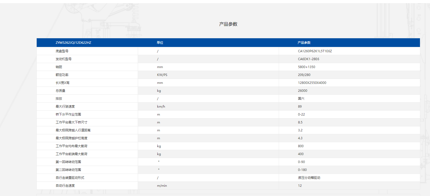The height and width of the screenshot is (196, 430).
Task: Click the m unit in the 工作平台最大下桥尺寸 row
Action: point(159,122)
